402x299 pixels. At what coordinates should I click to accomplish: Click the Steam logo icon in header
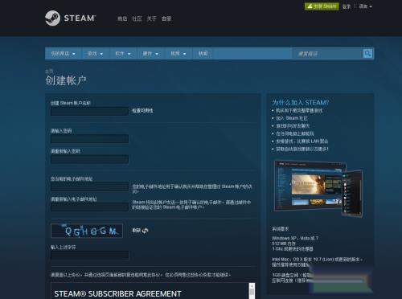[52, 18]
